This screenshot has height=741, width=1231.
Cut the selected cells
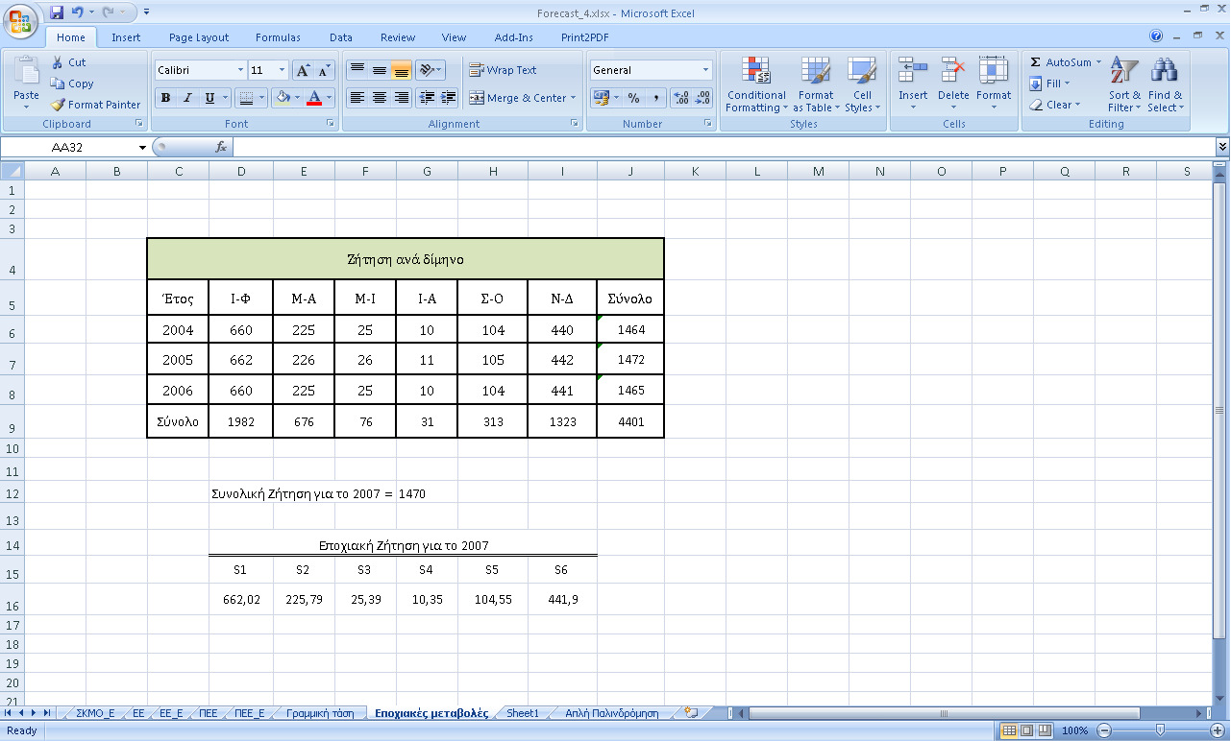(68, 62)
